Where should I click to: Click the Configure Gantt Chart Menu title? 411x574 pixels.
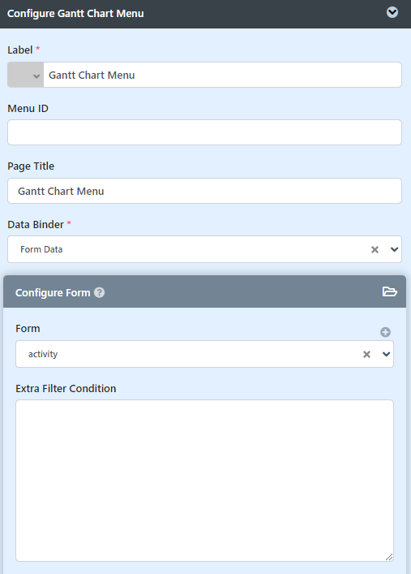pyautogui.click(x=75, y=14)
